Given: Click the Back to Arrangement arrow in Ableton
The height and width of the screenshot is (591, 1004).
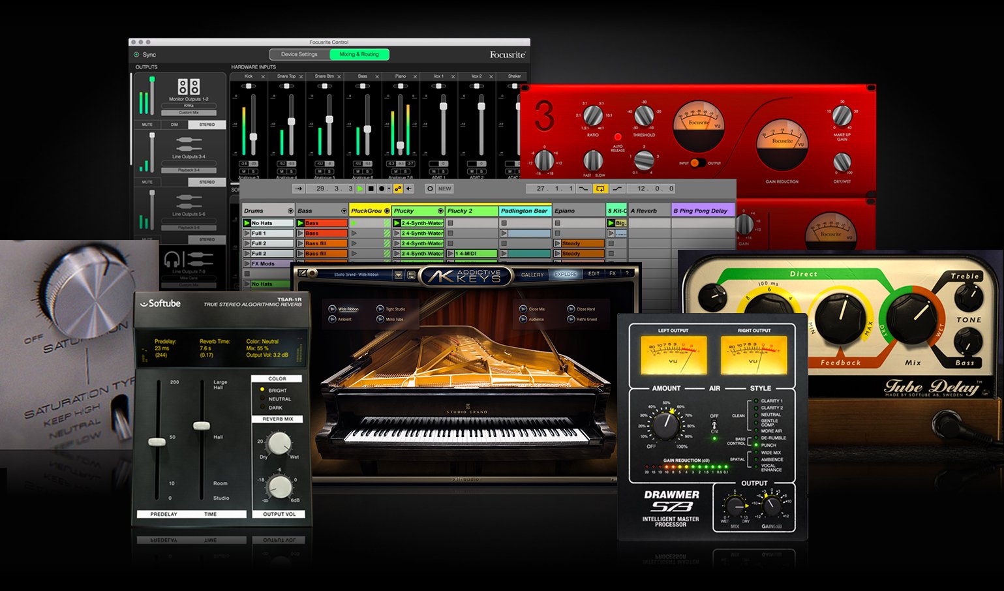Looking at the screenshot, I should pyautogui.click(x=409, y=189).
